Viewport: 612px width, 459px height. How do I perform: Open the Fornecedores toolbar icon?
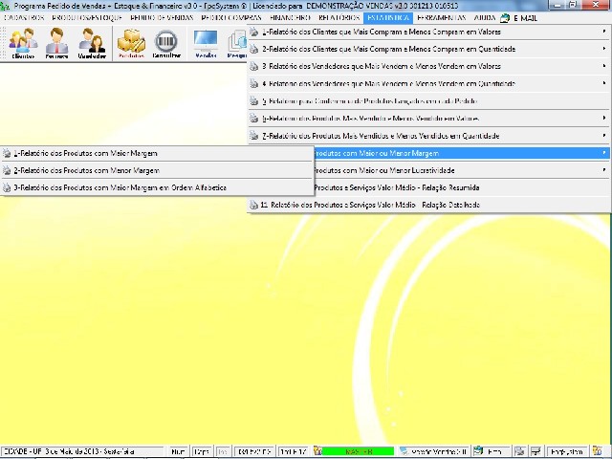pos(57,44)
